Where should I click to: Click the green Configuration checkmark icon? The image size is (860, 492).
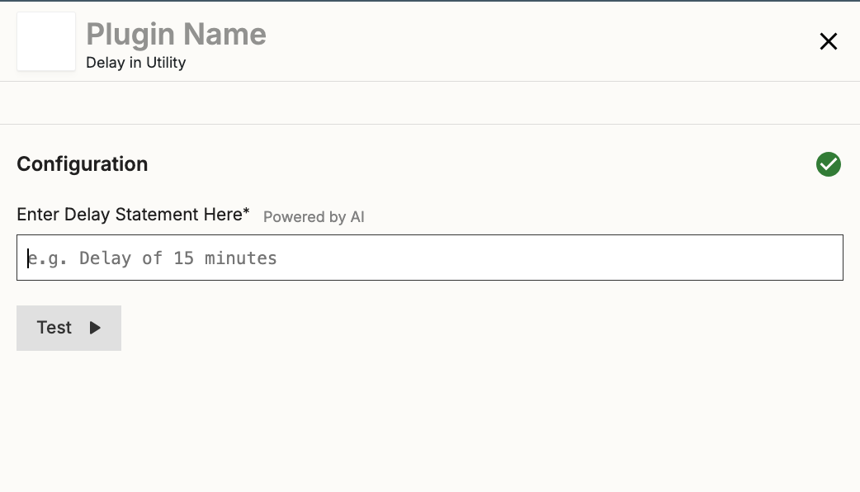coord(828,164)
